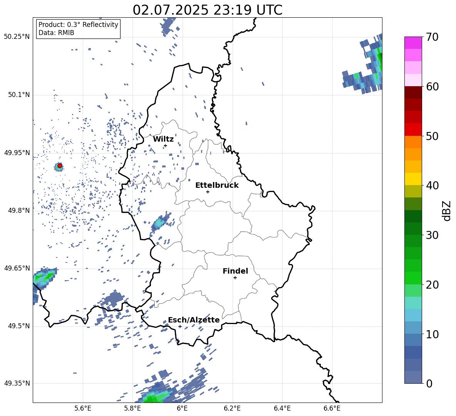Click the 49.65°N latitude label

coord(17,268)
